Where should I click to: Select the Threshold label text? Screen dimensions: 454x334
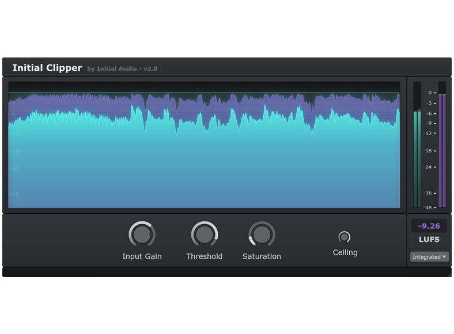coord(204,256)
